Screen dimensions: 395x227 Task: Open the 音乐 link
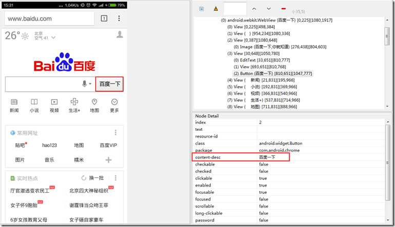point(49,160)
